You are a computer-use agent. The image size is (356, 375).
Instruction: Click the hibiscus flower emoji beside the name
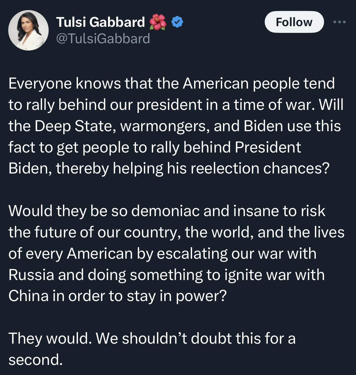[x=158, y=22]
